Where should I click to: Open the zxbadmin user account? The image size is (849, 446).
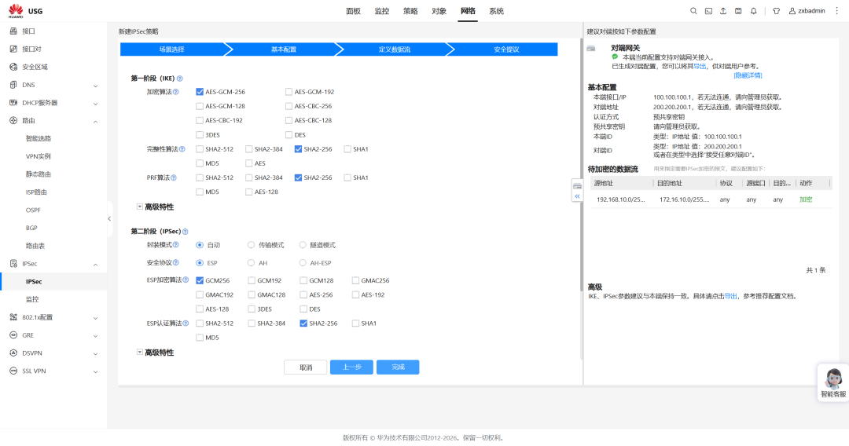click(807, 11)
